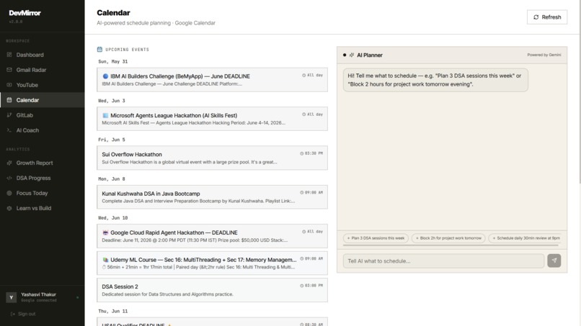Open Focus Today
Screen dimensions: 581x326
(43, 193)
